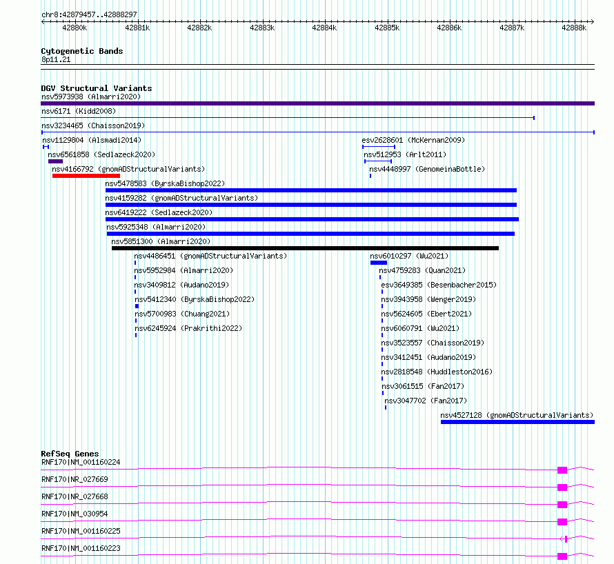Click nsv2818548 (Huddleston2016) label

coord(437,372)
